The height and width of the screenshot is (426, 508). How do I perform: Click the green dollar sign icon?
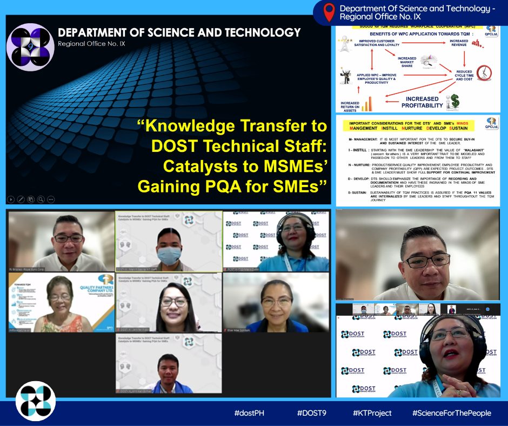pyautogui.click(x=455, y=101)
